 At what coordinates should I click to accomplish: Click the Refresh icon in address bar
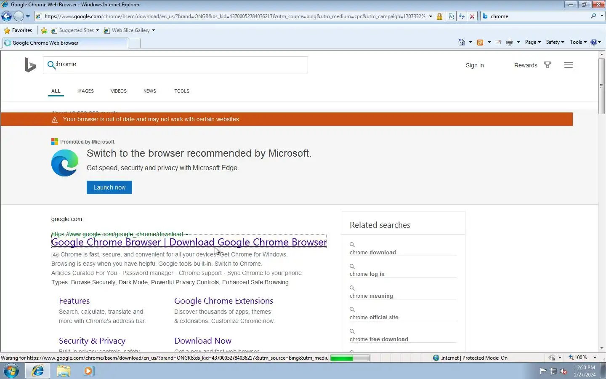tap(462, 16)
